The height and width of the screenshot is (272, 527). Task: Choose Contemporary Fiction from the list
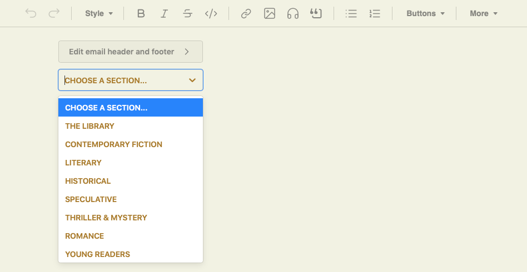pos(131,144)
